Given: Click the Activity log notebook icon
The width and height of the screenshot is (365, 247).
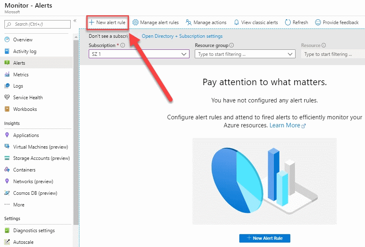Looking at the screenshot, I should 7,51.
